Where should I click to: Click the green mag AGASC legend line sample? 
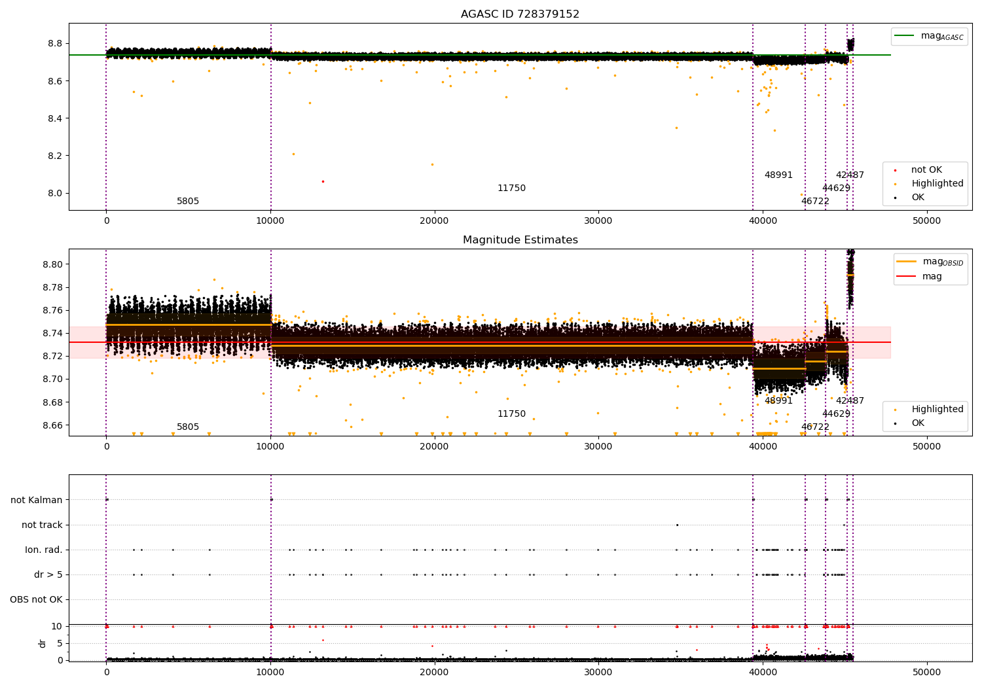tap(905, 36)
